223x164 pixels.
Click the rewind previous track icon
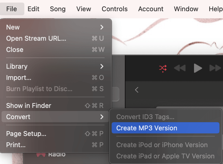179,68
